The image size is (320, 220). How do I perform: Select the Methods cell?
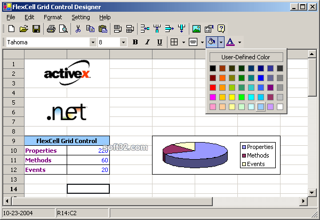coord(45,160)
